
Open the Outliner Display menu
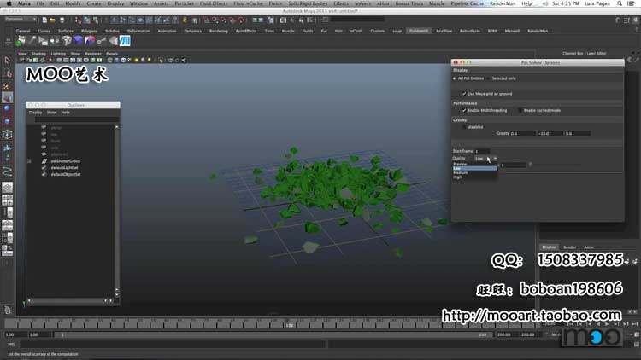point(35,112)
